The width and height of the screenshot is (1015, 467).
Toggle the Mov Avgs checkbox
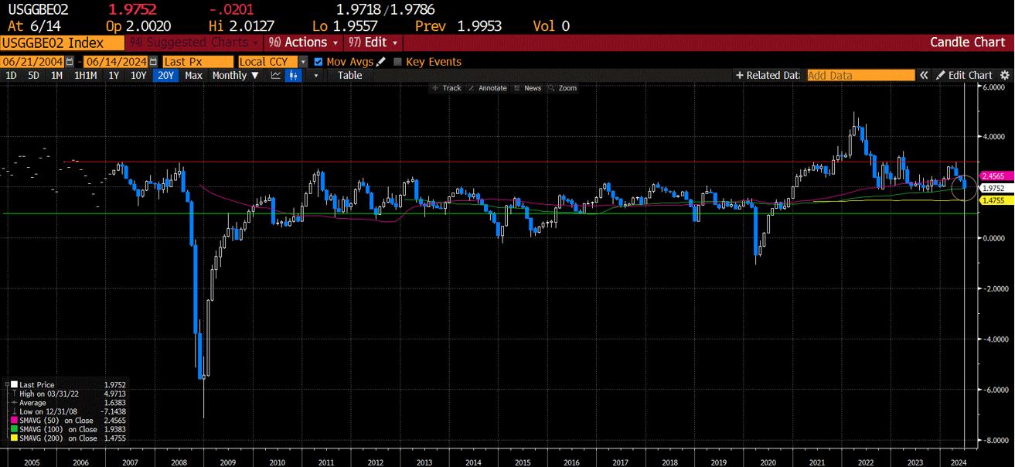[318, 62]
